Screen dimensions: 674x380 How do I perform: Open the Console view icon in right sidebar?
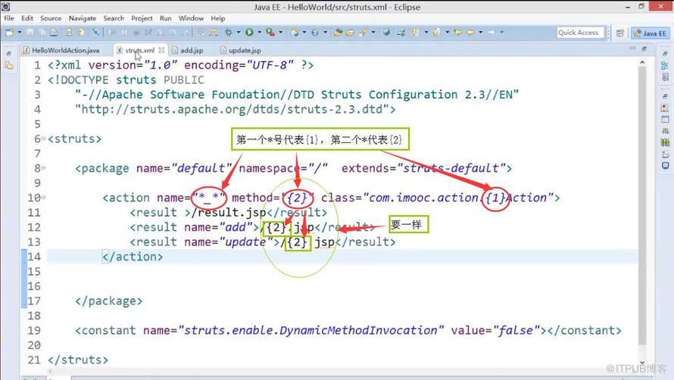pos(665,166)
